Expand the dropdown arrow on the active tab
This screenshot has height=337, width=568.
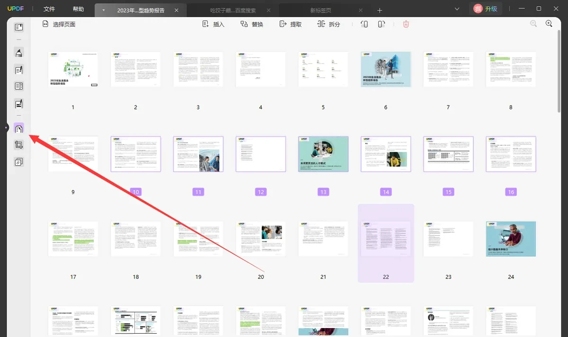click(x=104, y=10)
